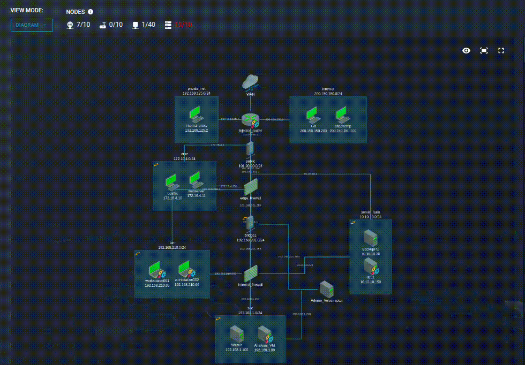Viewport: 525px width, 365px height.
Task: Click the IP address 200.150.150.200
Action: (313, 131)
